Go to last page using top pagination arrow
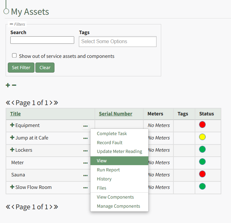 (56, 103)
